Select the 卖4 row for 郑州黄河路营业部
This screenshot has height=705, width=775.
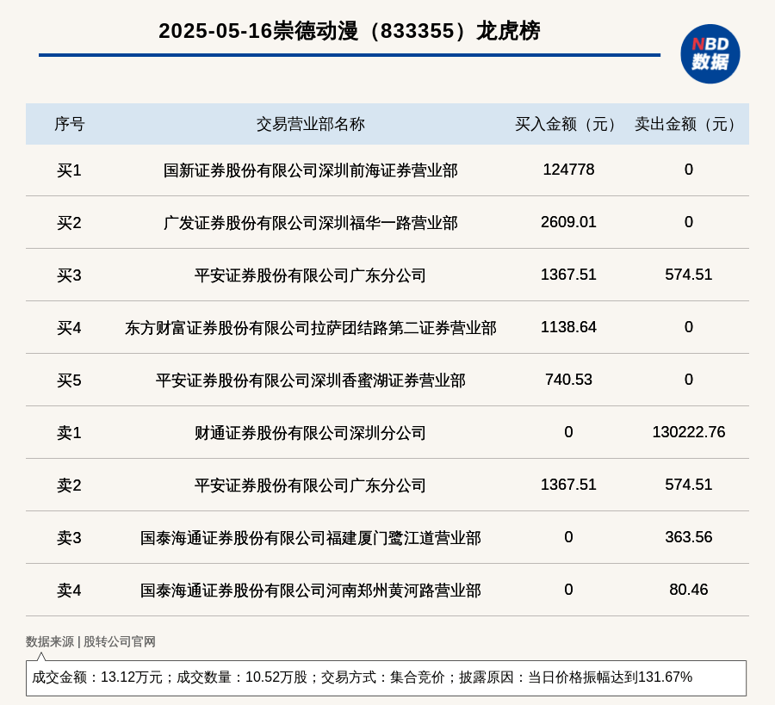point(311,590)
